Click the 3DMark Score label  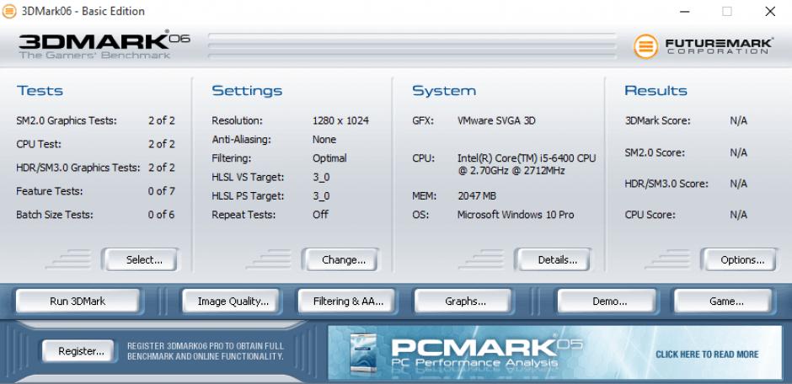click(657, 120)
